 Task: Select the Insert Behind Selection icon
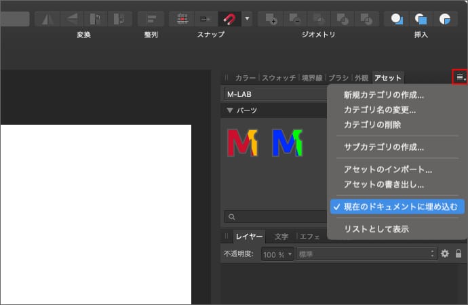point(397,18)
